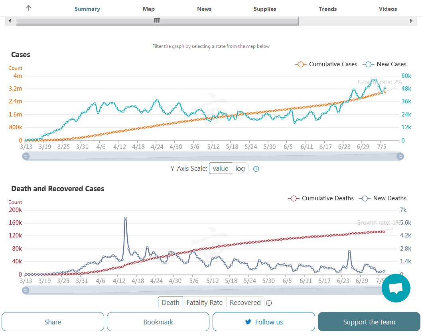
Task: Click the info icon beside the log scale option
Action: pos(256,169)
